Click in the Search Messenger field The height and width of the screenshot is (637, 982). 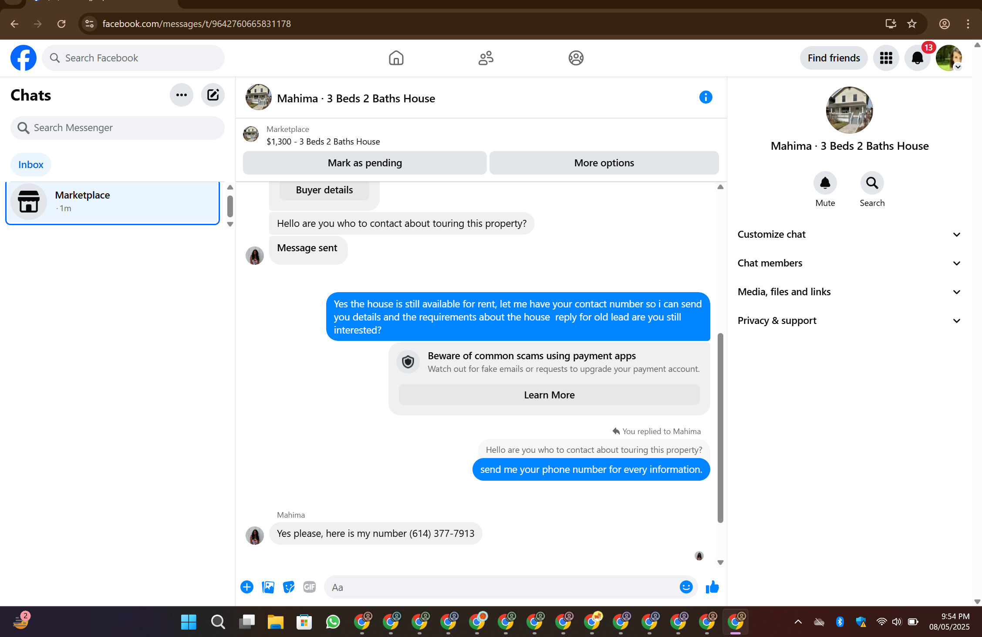tap(118, 128)
